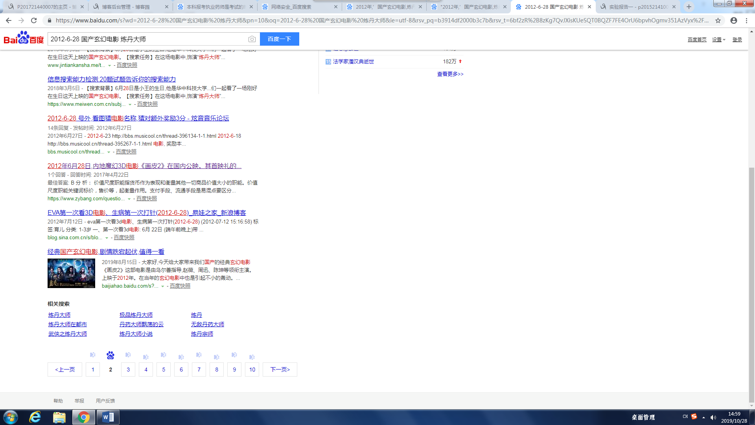The image size is (755, 425).
Task: Click 下一页 next page button
Action: click(280, 370)
